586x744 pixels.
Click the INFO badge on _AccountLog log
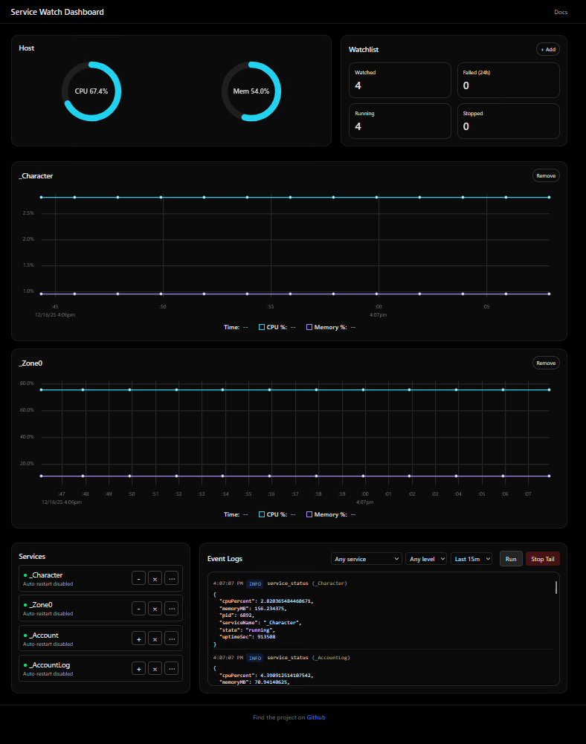point(255,658)
